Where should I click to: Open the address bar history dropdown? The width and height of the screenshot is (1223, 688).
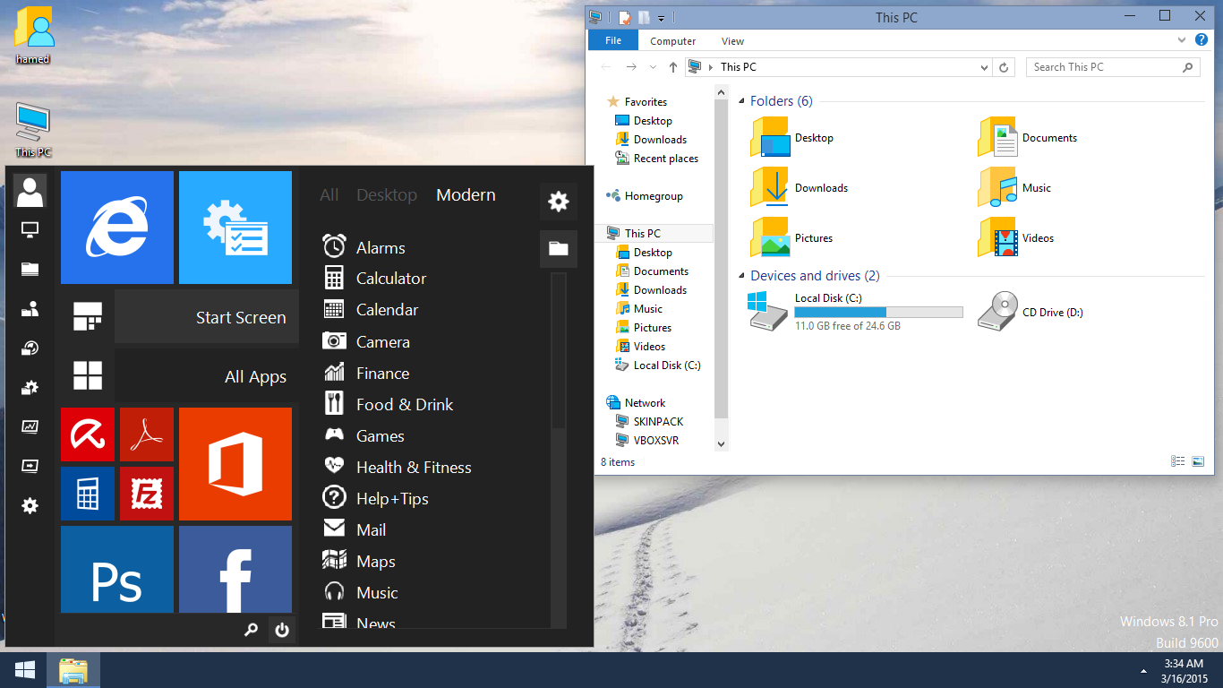tap(984, 67)
